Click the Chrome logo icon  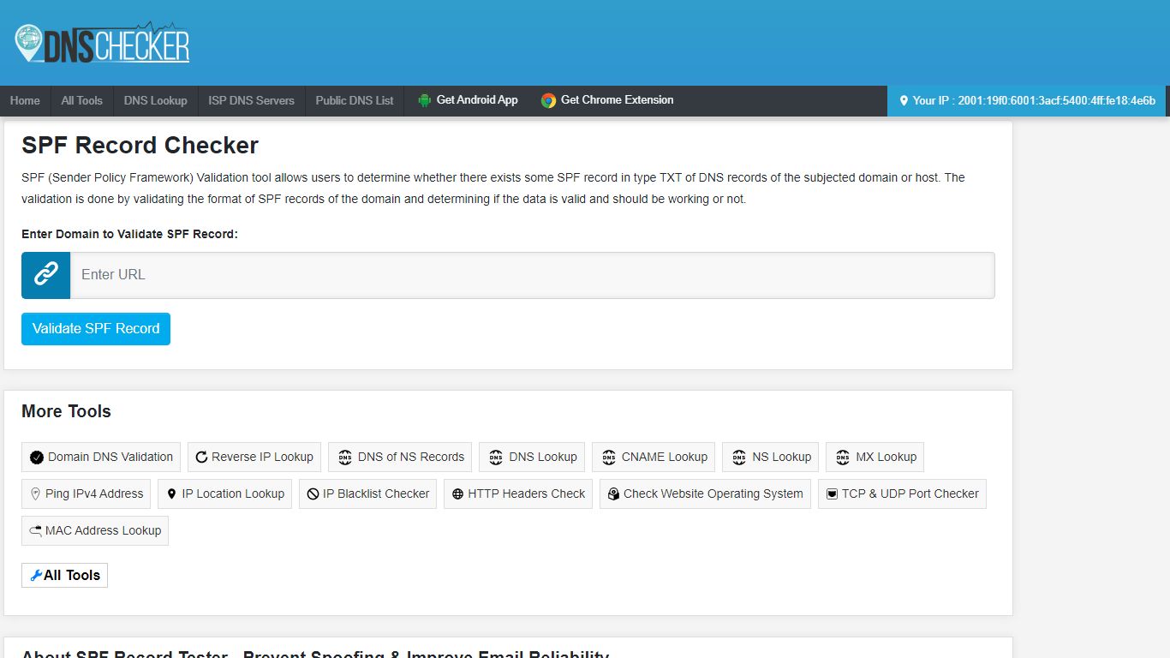coord(548,100)
